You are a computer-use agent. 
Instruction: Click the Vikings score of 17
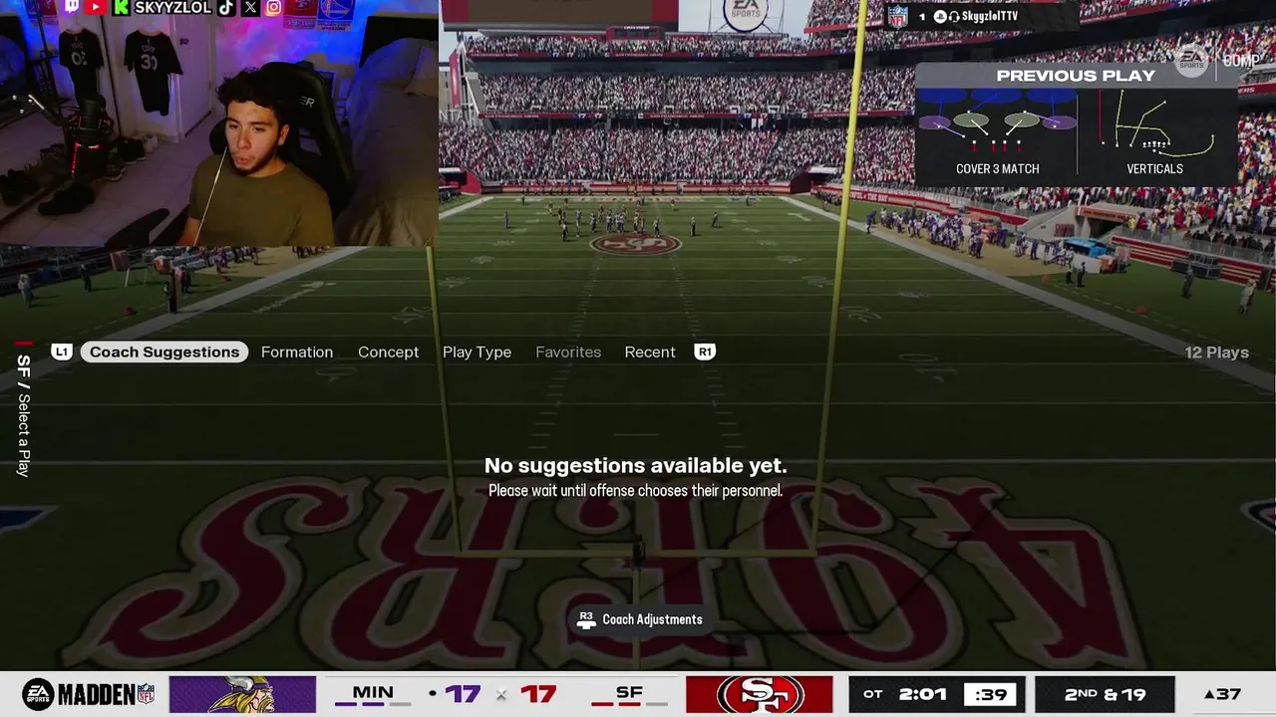[463, 694]
